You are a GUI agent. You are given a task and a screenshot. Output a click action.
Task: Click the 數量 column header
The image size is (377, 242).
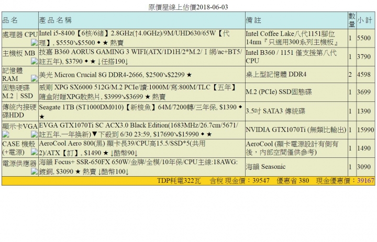(x=352, y=20)
